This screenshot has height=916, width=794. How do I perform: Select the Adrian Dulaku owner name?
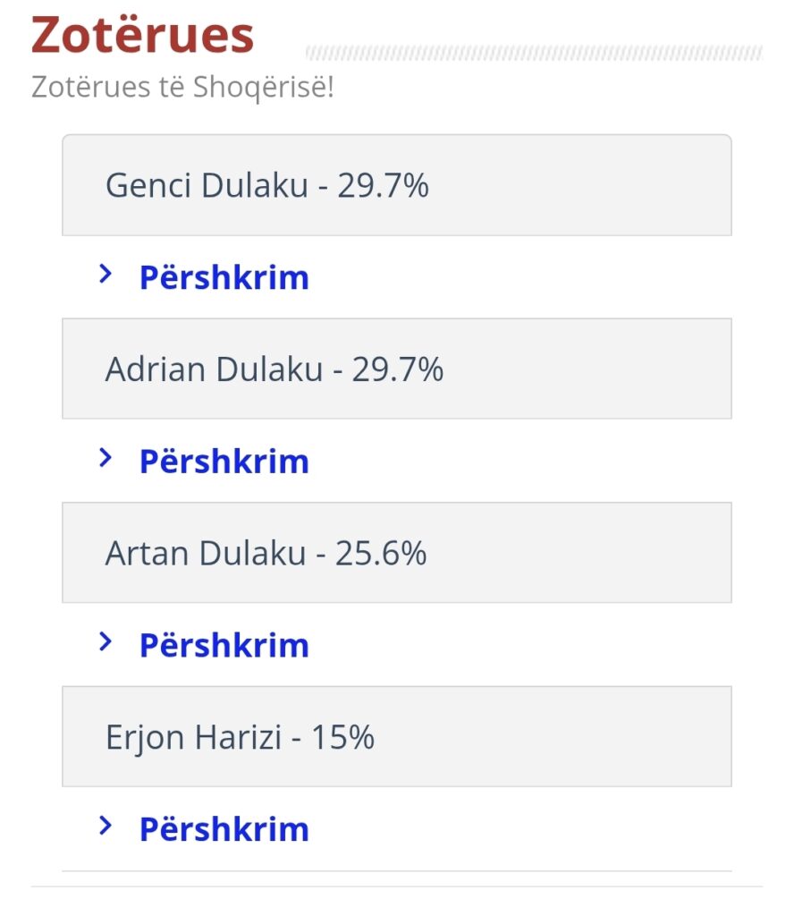214,369
